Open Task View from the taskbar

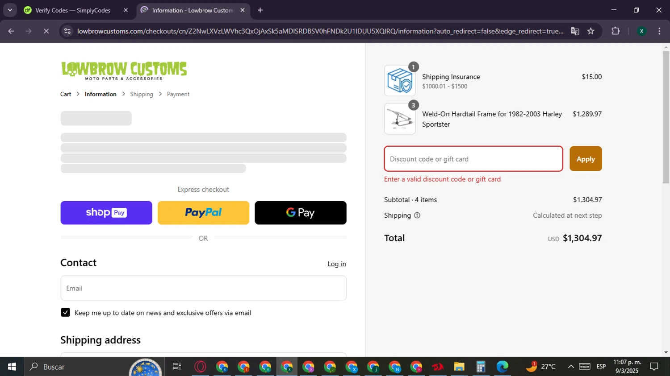(x=177, y=367)
